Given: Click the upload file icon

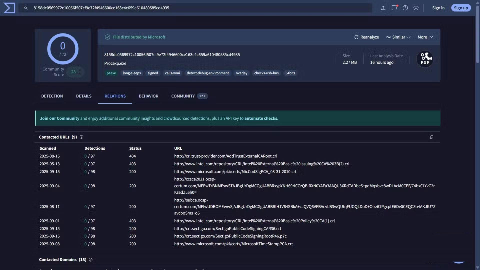Looking at the screenshot, I should 383,8.
